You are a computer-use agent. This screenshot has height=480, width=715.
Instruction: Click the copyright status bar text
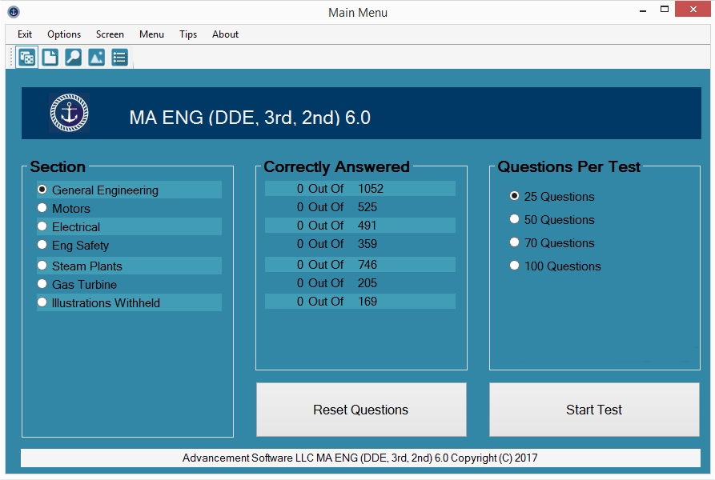pos(360,458)
